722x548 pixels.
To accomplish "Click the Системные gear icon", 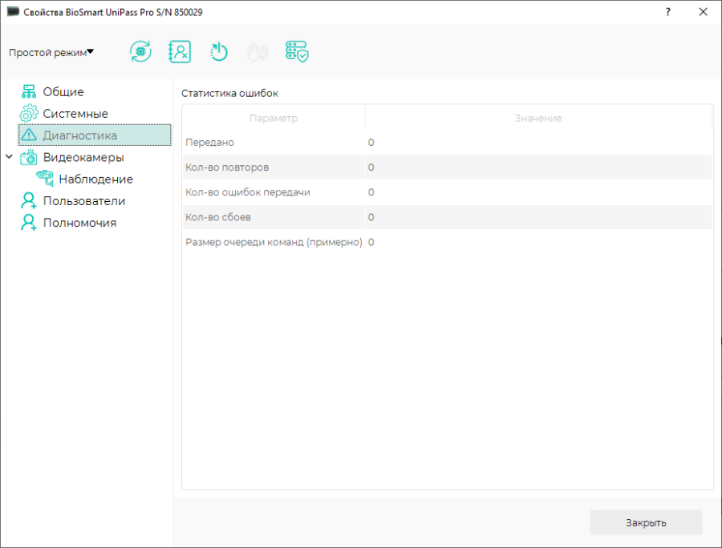I will point(29,113).
